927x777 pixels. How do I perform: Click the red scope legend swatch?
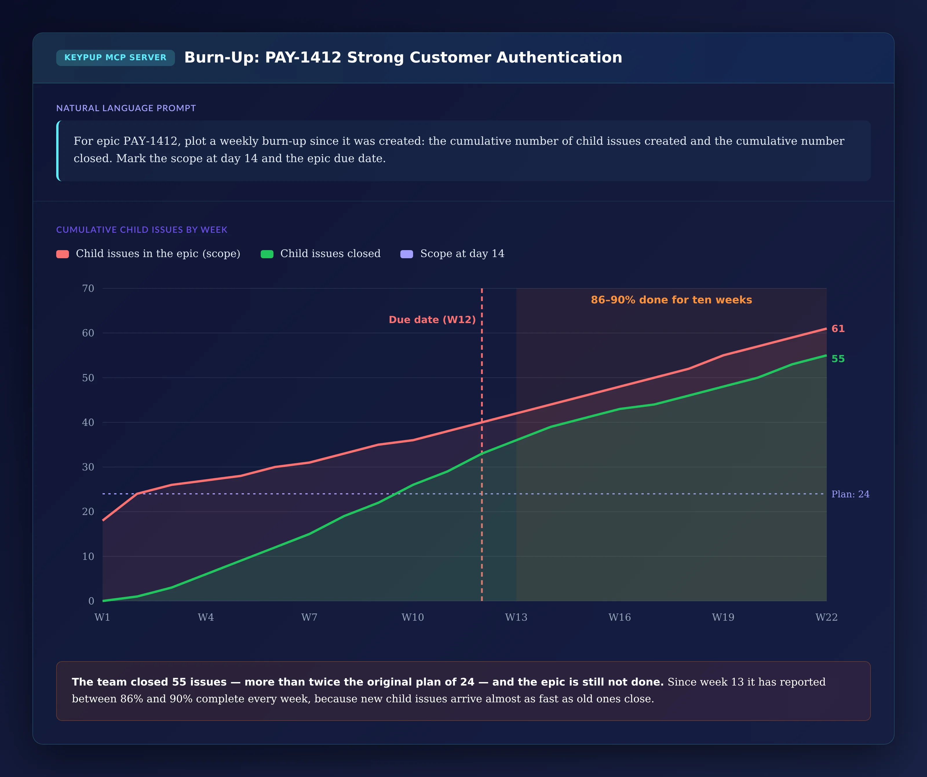[63, 254]
